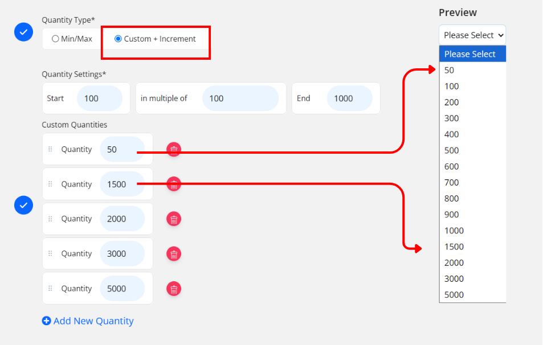The image size is (543, 345).
Task: Select Custom + Increment radio option
Action: coord(118,39)
